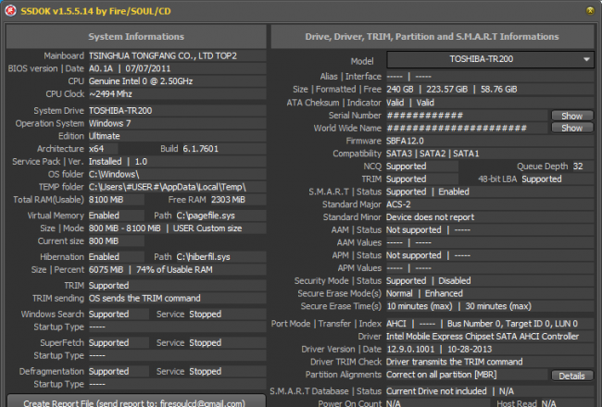Select Windows Search service status Stopped
This screenshot has height=407, width=602.
coord(205,314)
